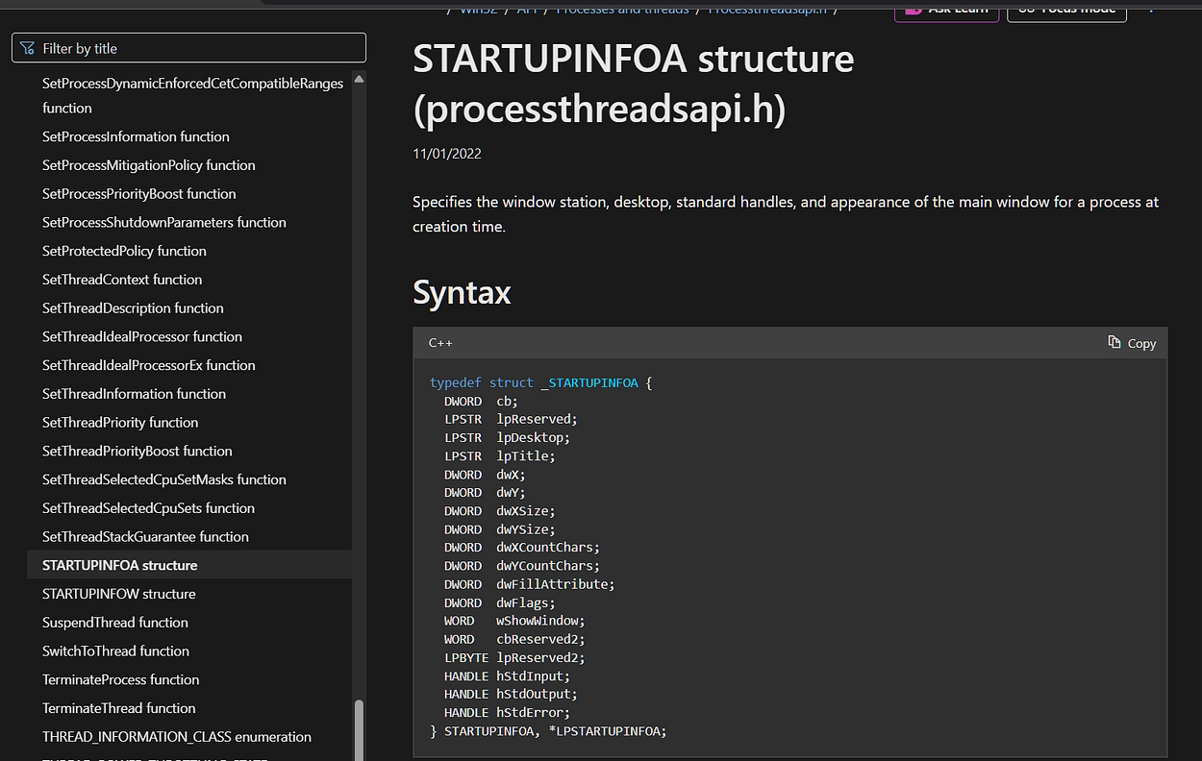
Task: Click the Syntax section heading
Action: 462,292
